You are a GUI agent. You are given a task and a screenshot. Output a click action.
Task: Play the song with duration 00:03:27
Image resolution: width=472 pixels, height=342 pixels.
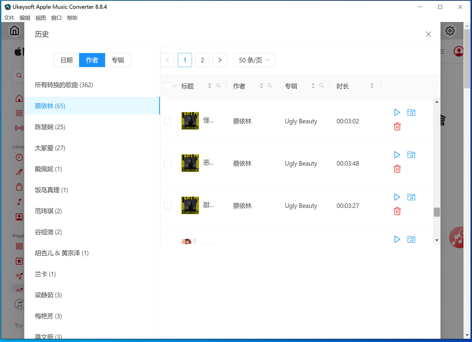397,197
